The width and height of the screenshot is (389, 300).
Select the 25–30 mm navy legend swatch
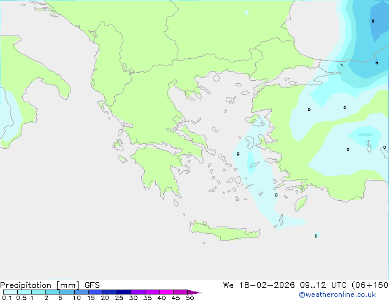(124, 292)
